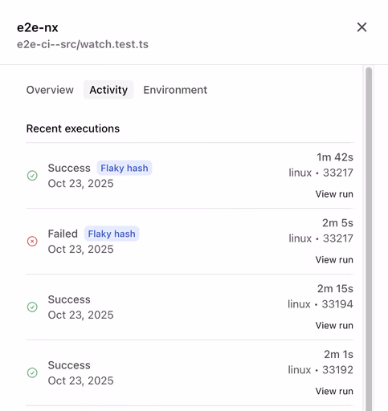Click the red failed icon for 2m 5s run
This screenshot has width=388, height=411.
point(32,242)
